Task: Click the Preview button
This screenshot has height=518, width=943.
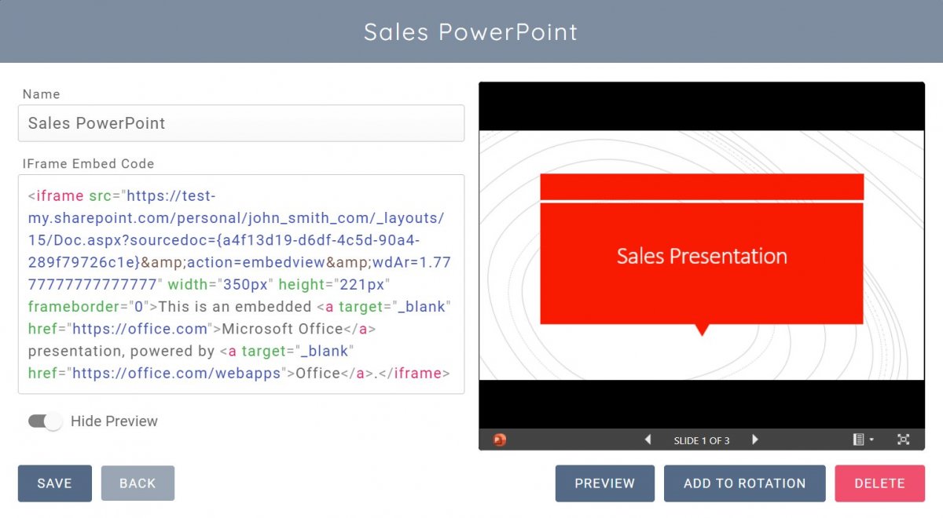Action: tap(604, 483)
